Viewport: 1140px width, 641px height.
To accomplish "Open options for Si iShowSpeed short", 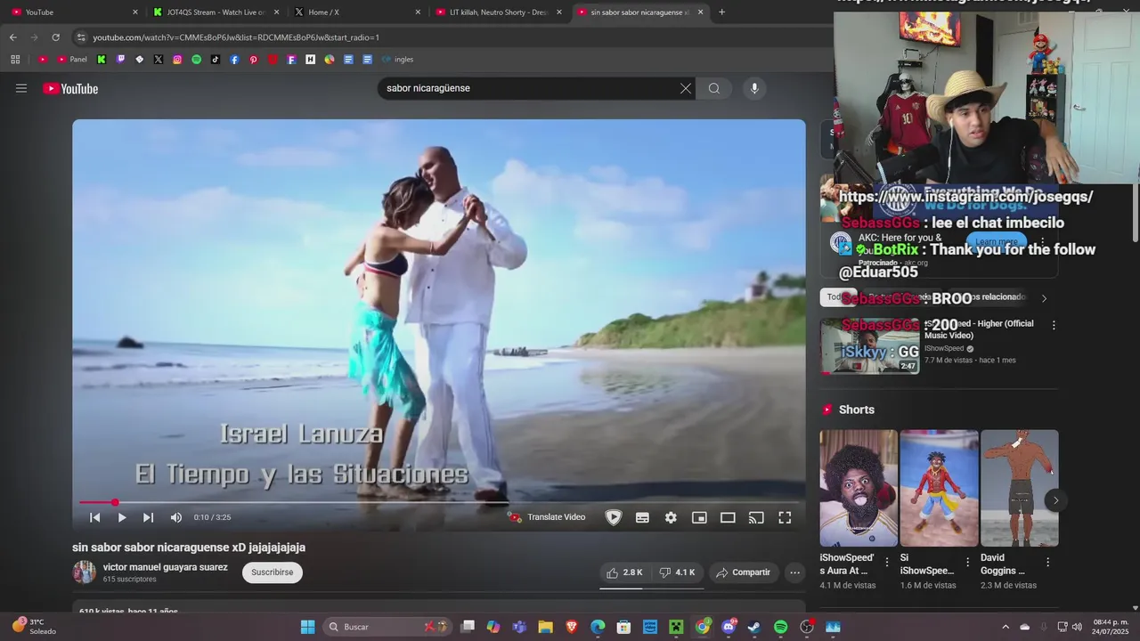I will tap(967, 562).
